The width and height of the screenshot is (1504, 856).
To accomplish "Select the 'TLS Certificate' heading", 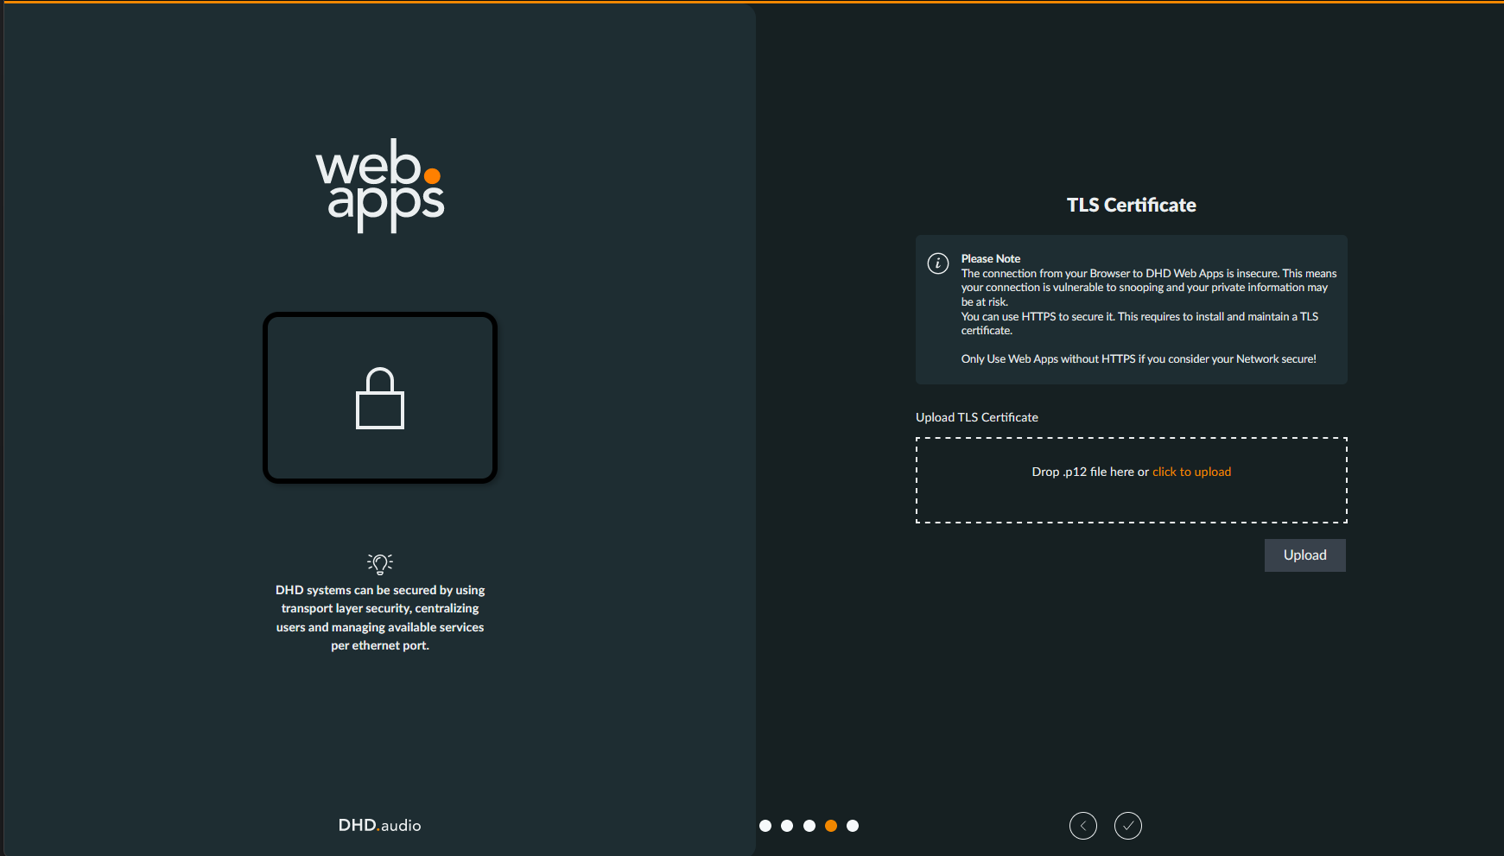I will 1131,205.
